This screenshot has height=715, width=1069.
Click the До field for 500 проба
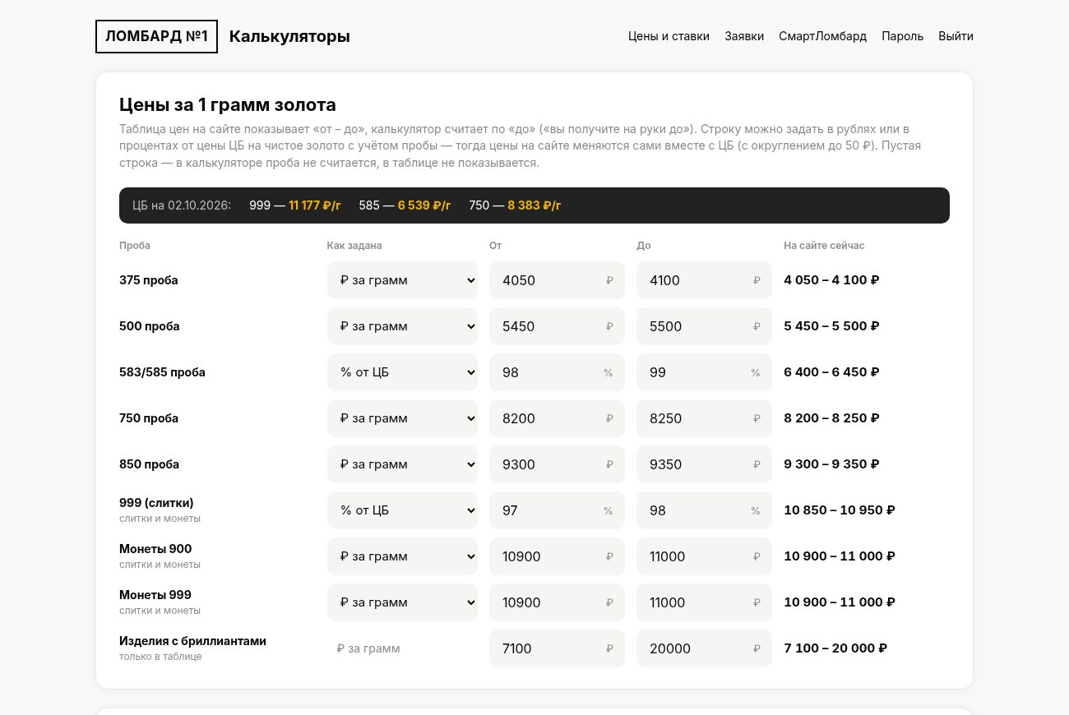[x=704, y=326]
